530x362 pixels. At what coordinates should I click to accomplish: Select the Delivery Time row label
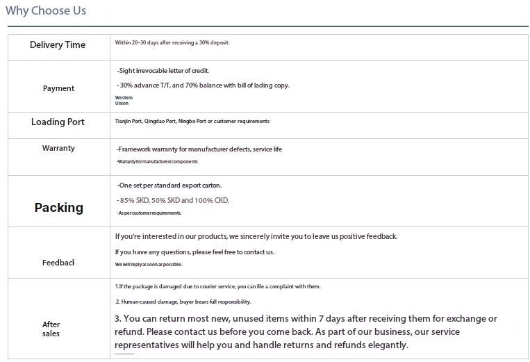tap(58, 45)
